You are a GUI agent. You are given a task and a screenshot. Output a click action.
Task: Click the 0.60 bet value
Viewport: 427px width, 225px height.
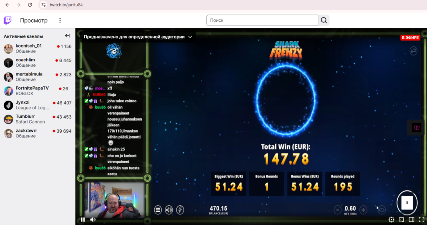[x=350, y=209]
